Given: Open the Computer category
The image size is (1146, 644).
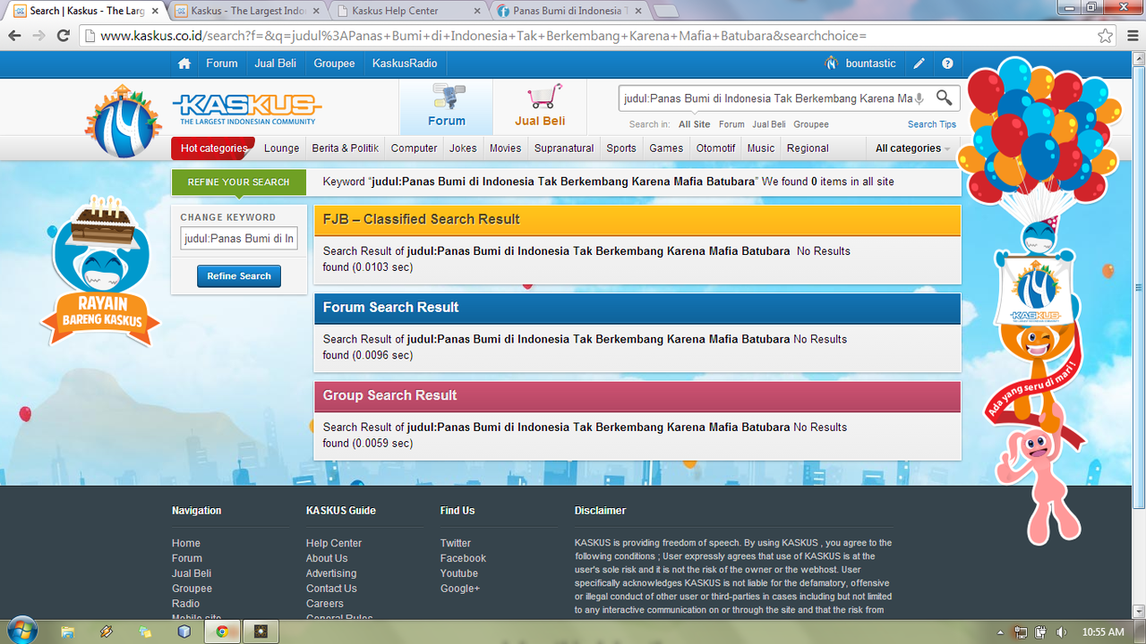Looking at the screenshot, I should [x=415, y=148].
